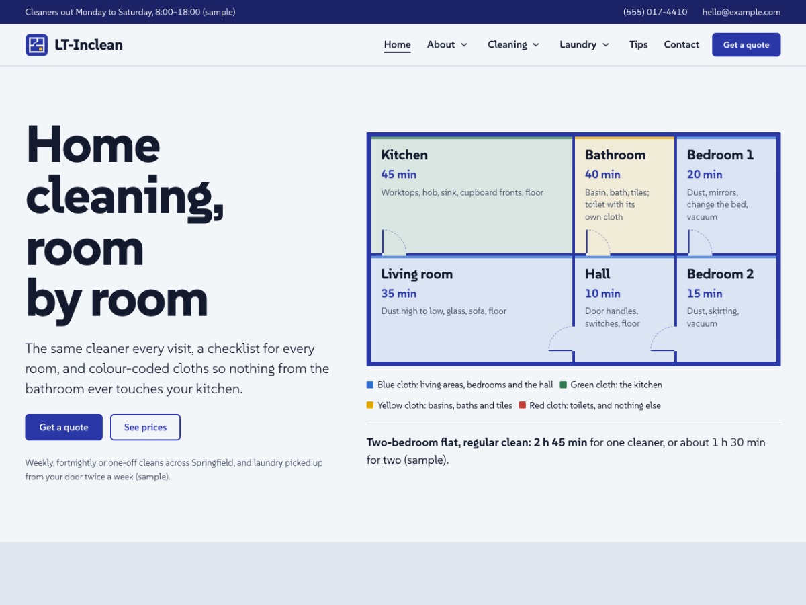
Task: Click the 'Cleaners out Monday to Saturday' notice
Action: pos(130,12)
